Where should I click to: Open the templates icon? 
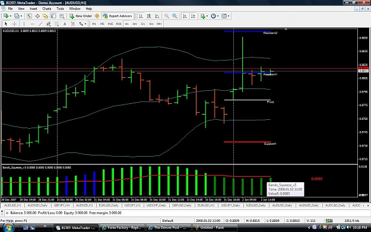(224, 16)
